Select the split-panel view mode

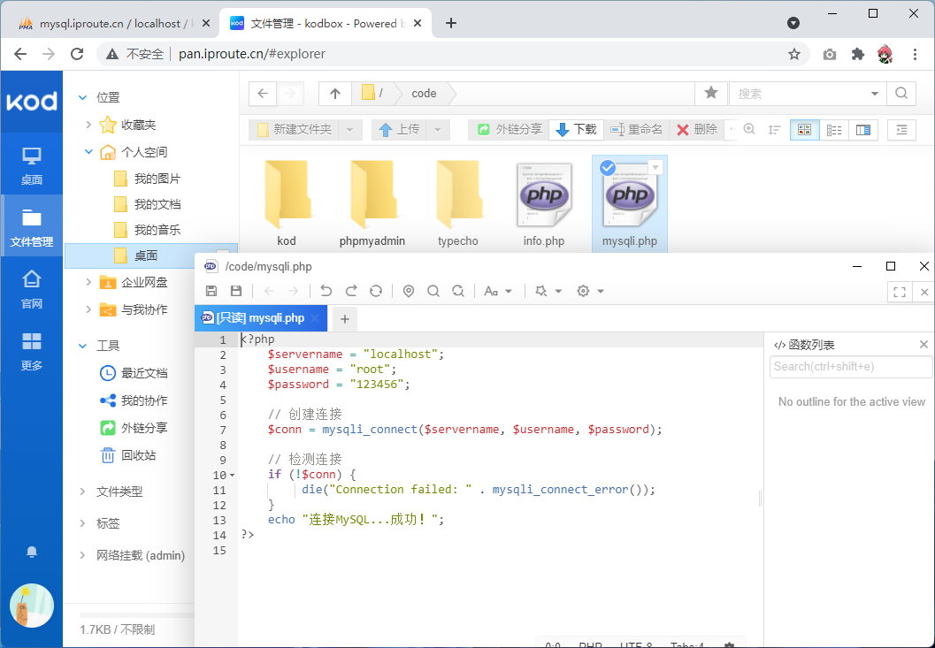click(x=862, y=130)
